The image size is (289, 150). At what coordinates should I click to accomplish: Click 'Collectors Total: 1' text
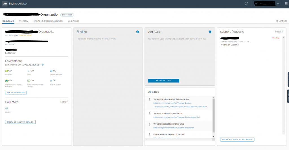pyautogui.click(x=64, y=102)
